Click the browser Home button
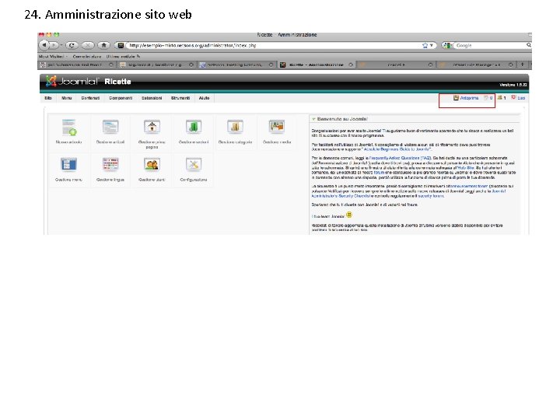Screen dimensions: 560x420 [104, 45]
